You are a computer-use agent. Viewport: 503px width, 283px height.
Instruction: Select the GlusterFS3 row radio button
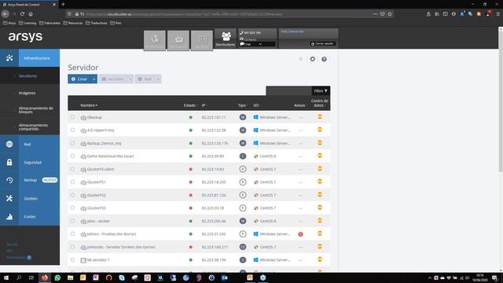72,208
